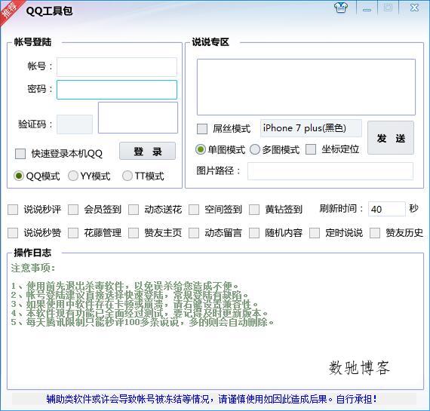Select QQ模式 radio button
Viewport: 430px width, 411px height.
19,176
